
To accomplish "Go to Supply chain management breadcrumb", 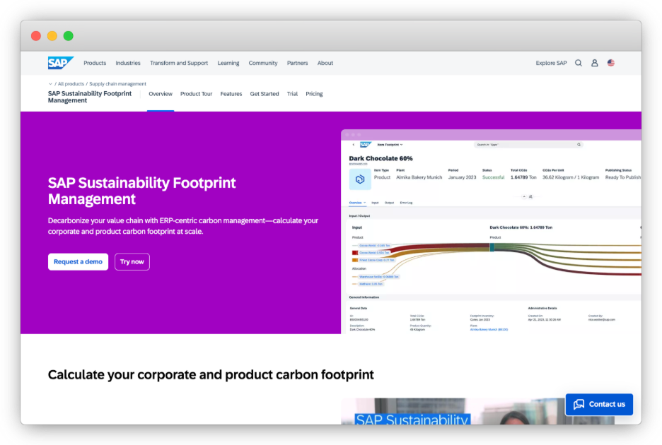I will [118, 84].
